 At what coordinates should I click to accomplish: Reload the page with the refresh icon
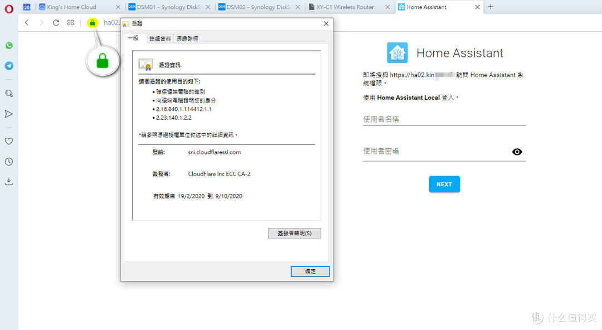point(56,23)
